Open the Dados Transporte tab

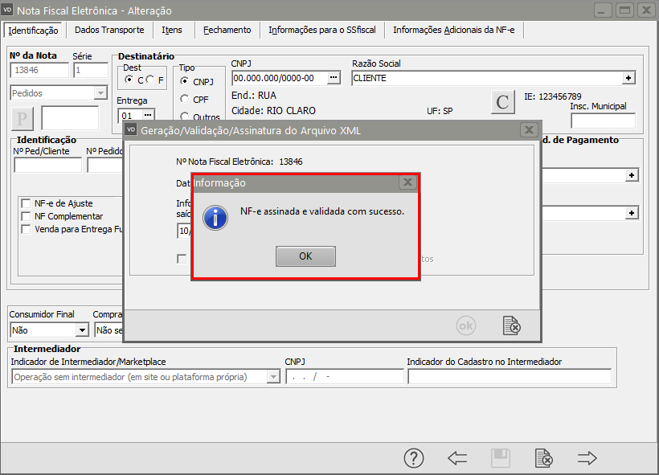109,30
